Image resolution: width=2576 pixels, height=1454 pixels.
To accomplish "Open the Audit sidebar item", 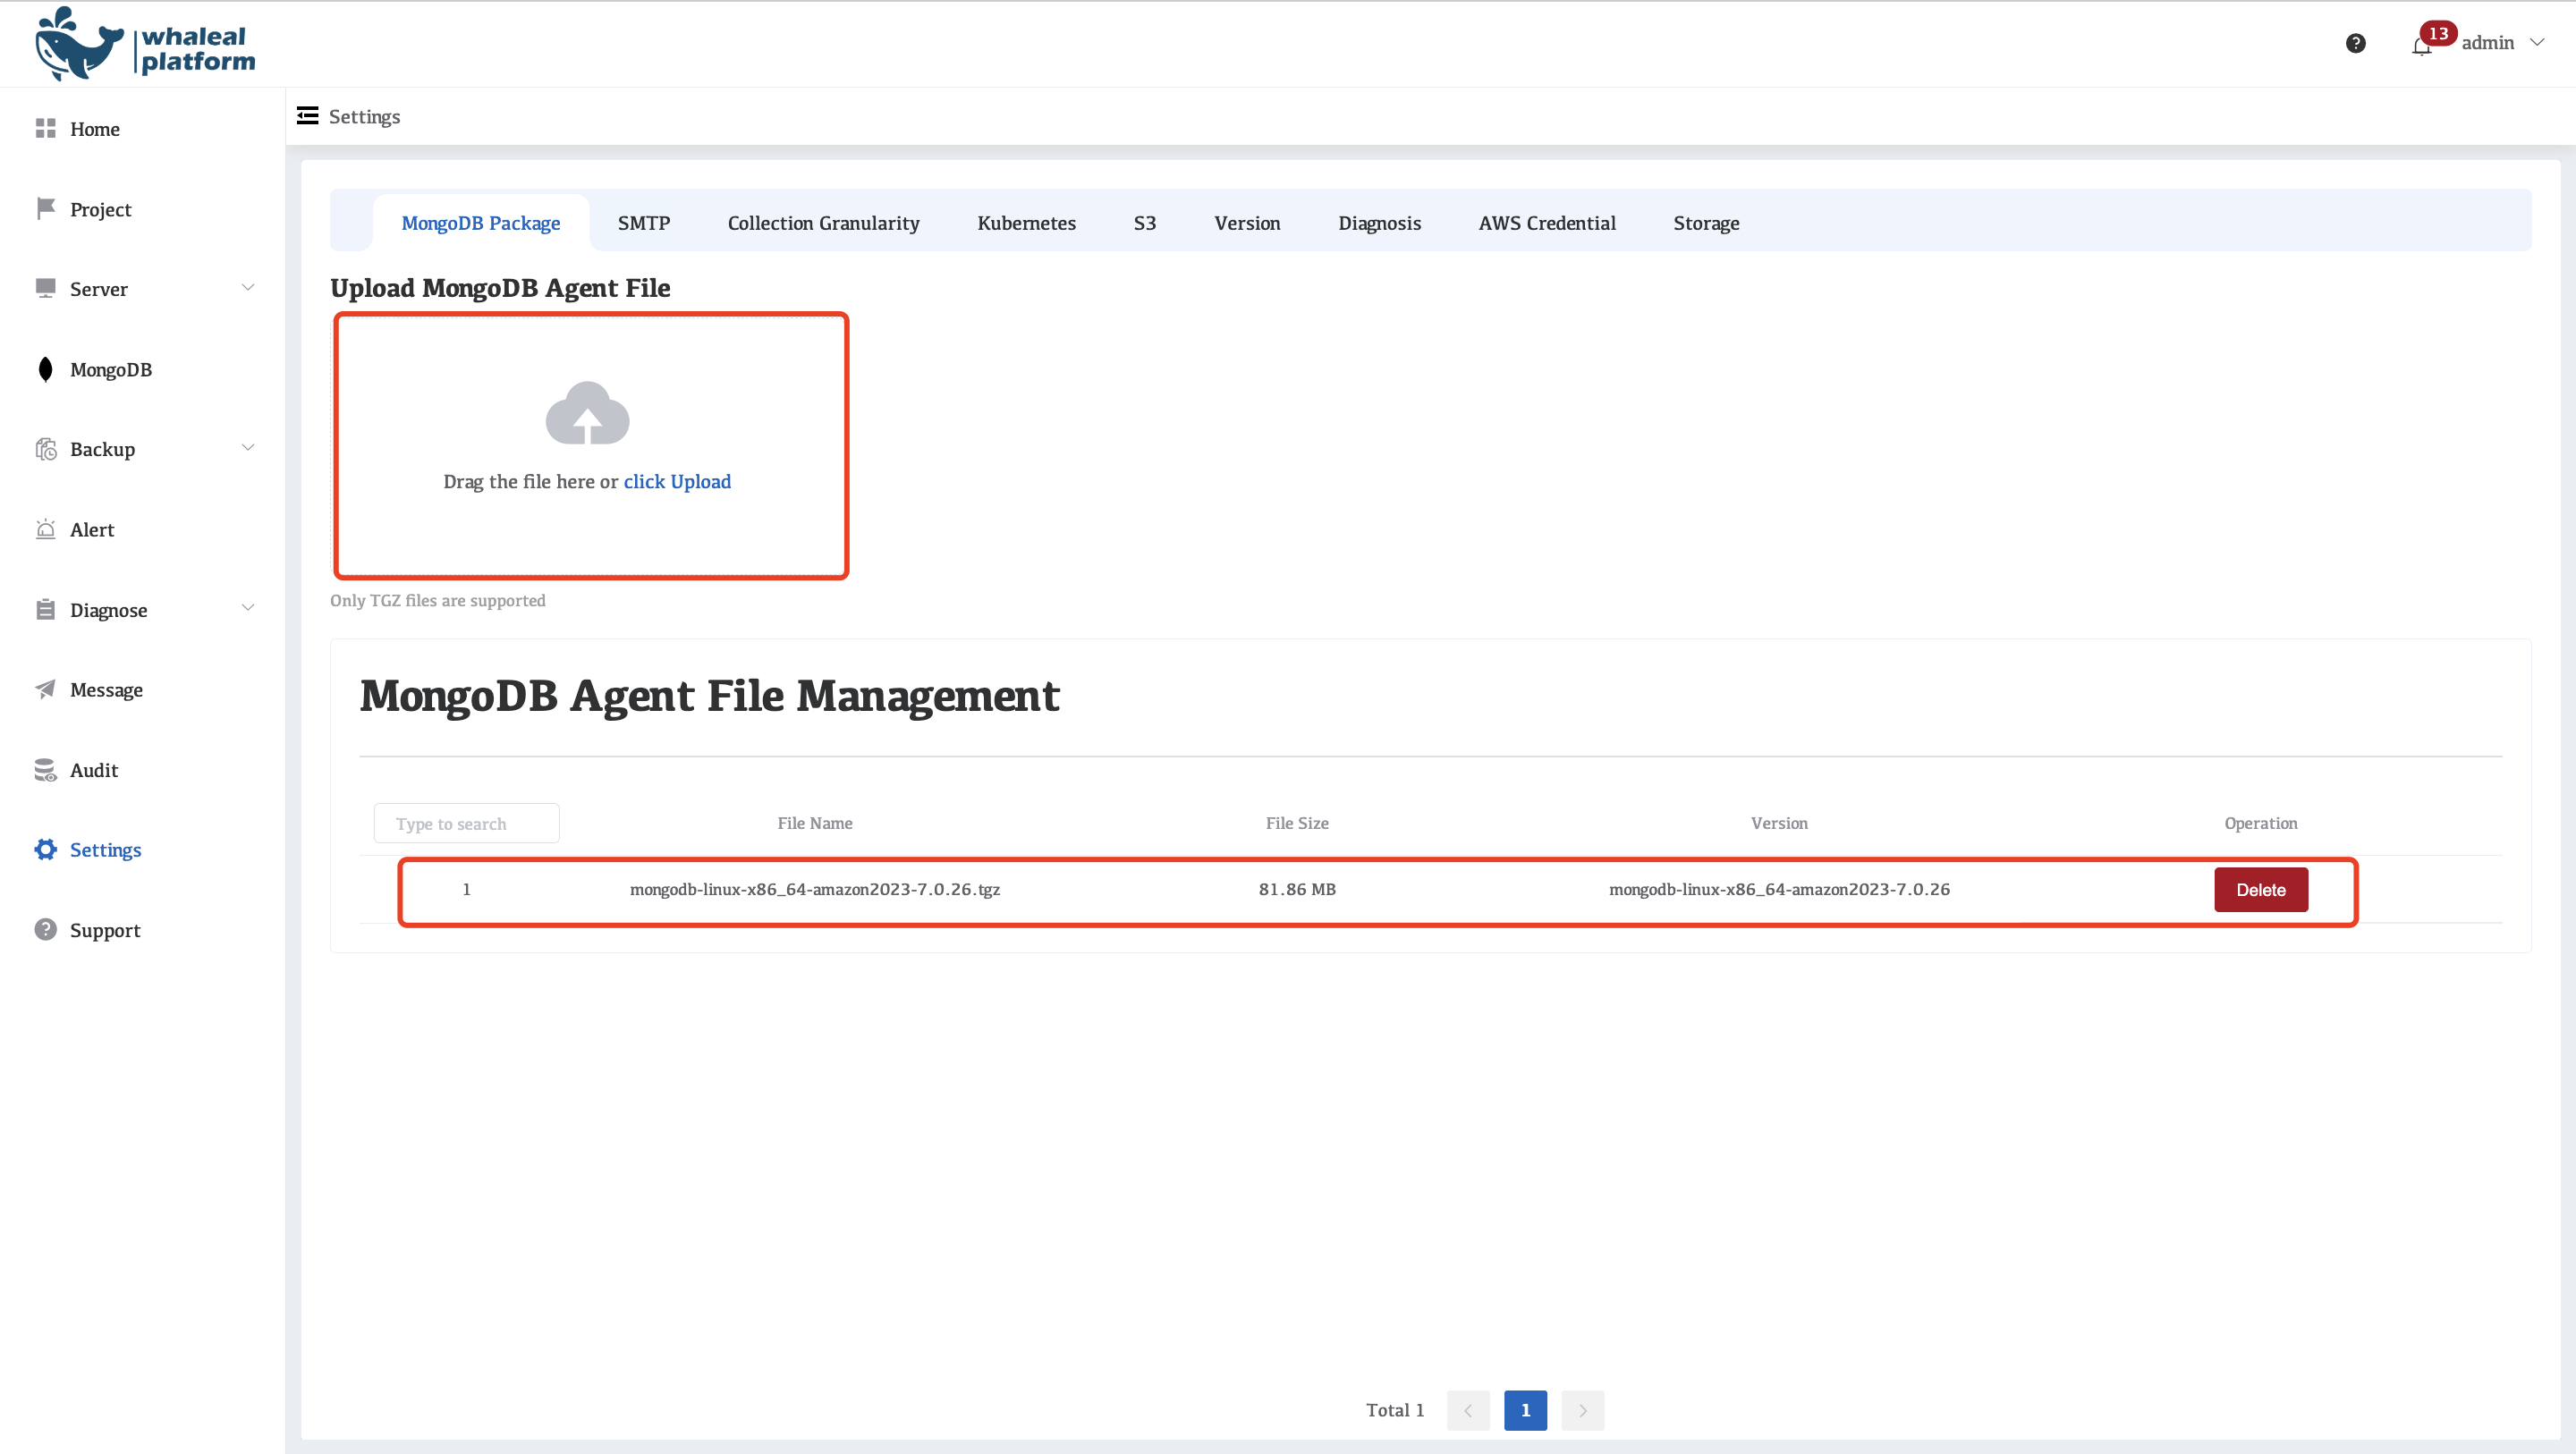I will point(94,770).
